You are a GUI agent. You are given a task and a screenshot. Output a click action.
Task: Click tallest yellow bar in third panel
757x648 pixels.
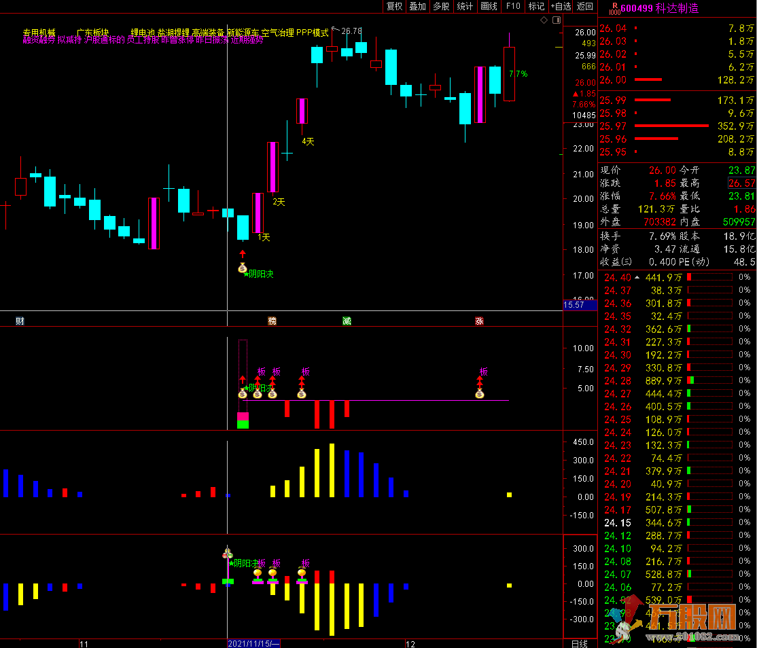click(332, 470)
